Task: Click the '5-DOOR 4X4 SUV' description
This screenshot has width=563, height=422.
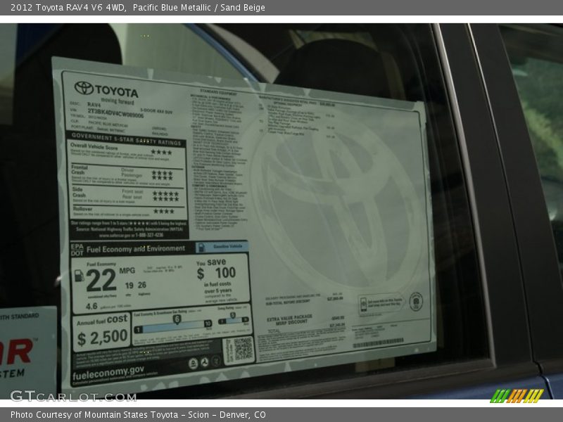Action: coord(156,111)
